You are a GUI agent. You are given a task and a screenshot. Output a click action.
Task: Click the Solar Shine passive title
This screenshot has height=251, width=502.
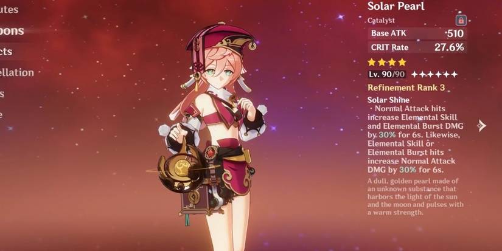tap(388, 100)
